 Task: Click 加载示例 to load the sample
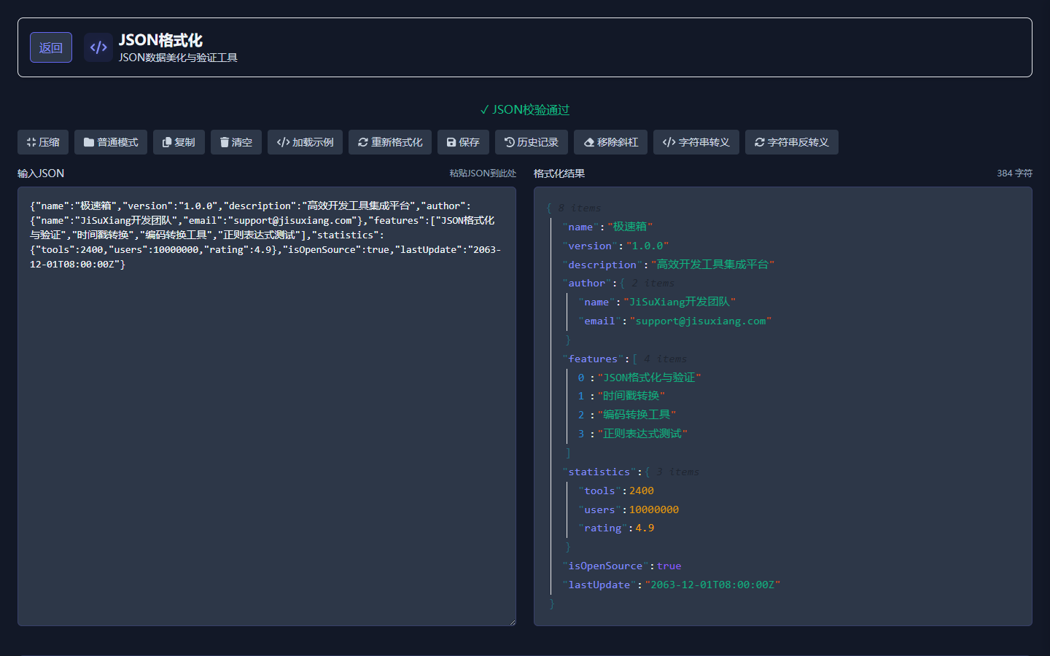click(305, 142)
